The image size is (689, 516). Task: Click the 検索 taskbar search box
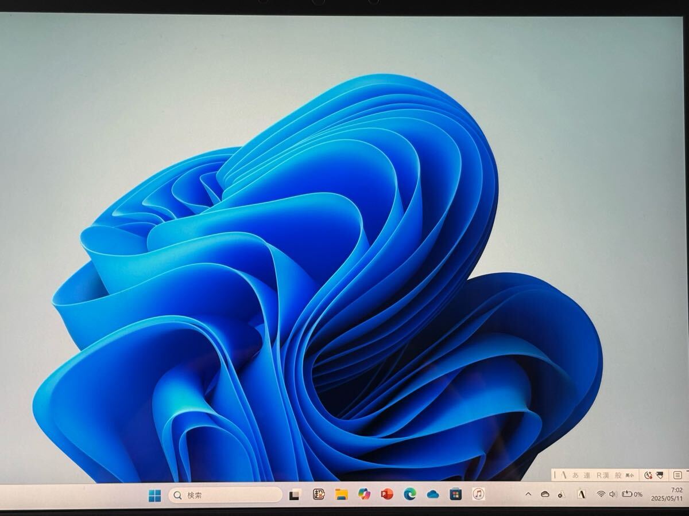[225, 495]
